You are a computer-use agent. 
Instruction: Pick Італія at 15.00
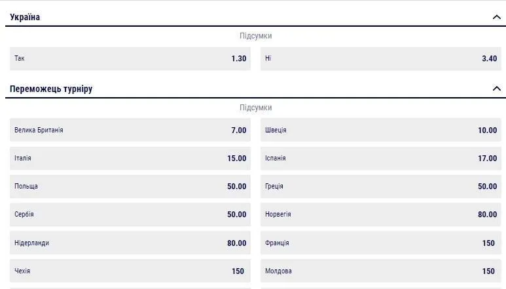click(130, 159)
